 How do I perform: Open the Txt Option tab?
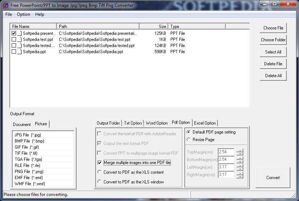coord(133,123)
